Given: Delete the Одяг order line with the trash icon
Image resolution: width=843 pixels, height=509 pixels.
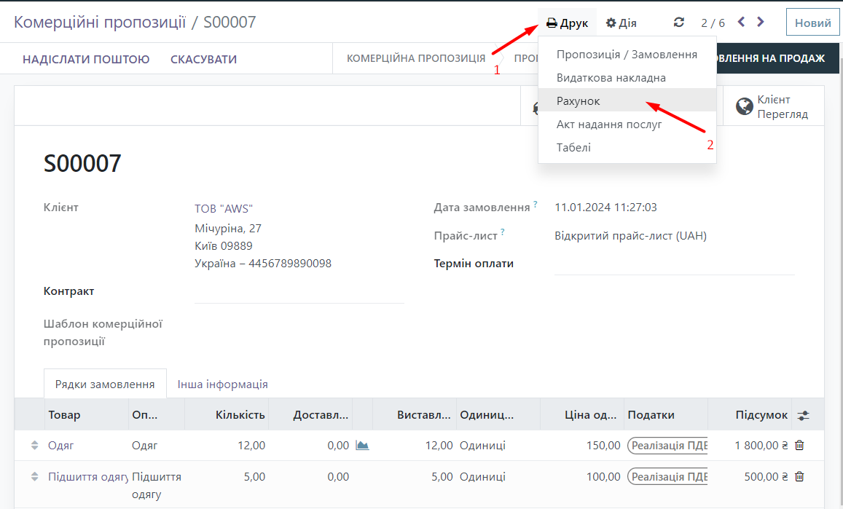Looking at the screenshot, I should click(799, 446).
